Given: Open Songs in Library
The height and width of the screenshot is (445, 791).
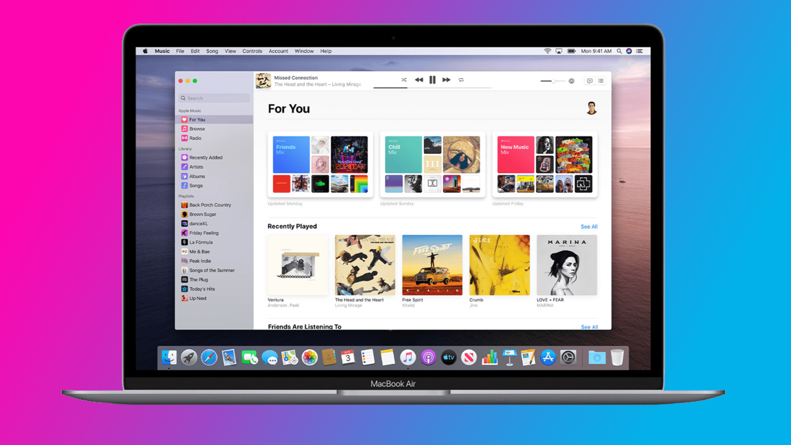Looking at the screenshot, I should coord(214,185).
